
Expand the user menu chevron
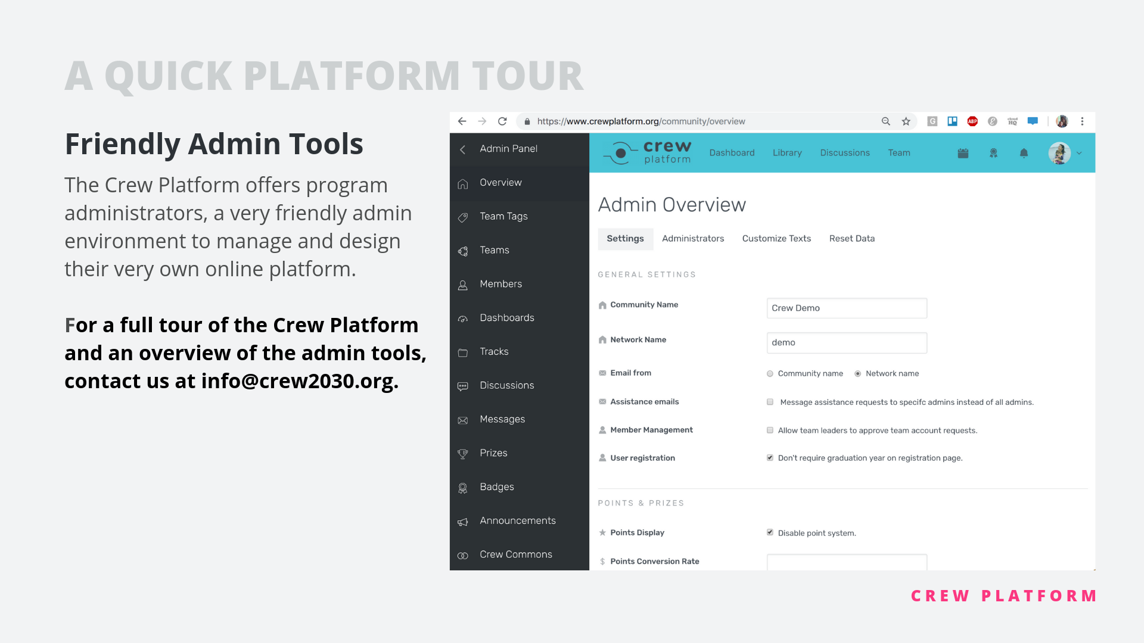(x=1079, y=154)
